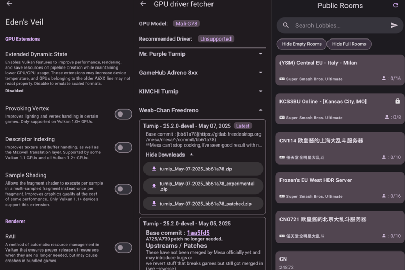Select the Hide Full Rooms filter chip

pyautogui.click(x=349, y=44)
